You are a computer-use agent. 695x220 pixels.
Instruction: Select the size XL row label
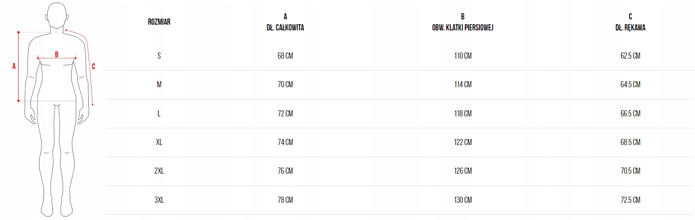(159, 142)
